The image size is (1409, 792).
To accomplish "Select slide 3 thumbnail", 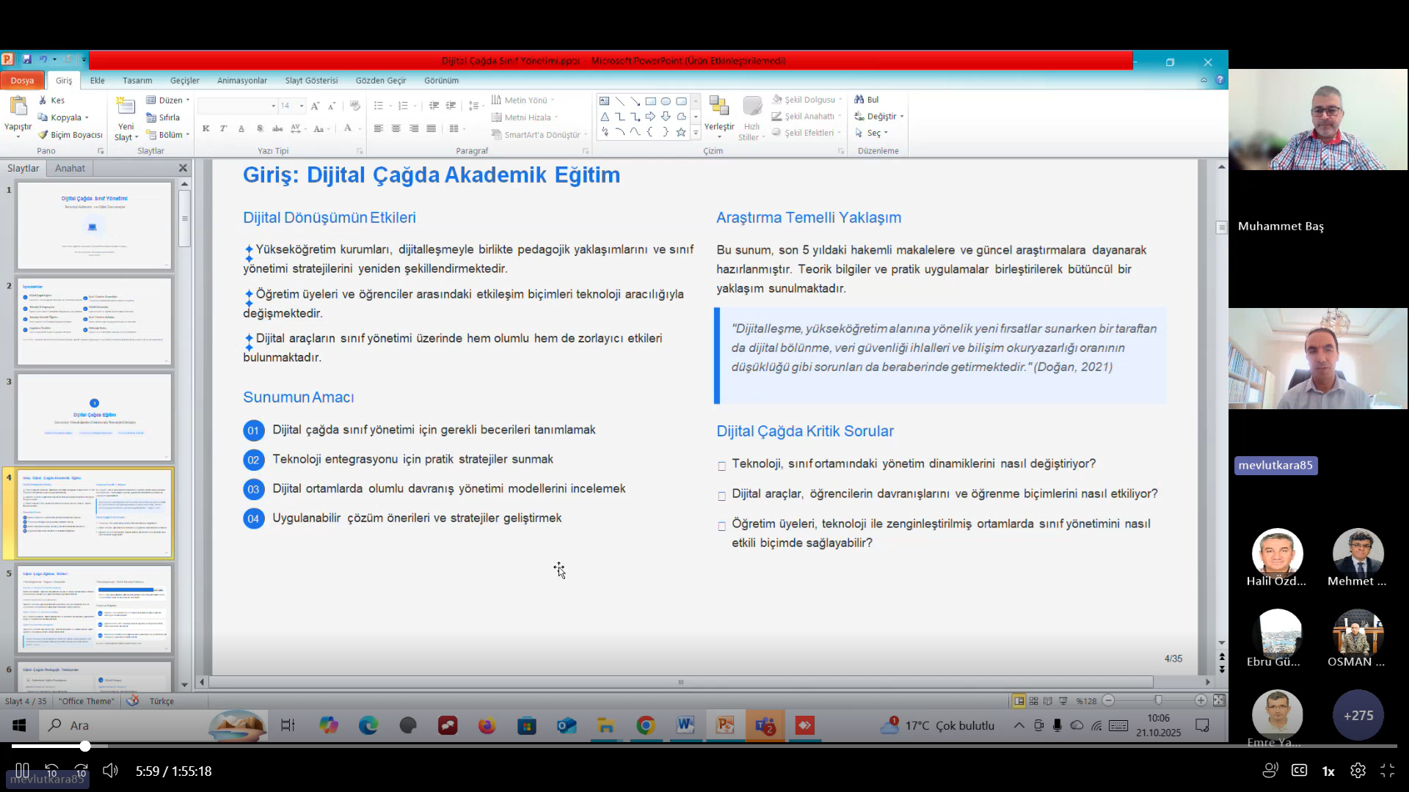I will point(94,417).
